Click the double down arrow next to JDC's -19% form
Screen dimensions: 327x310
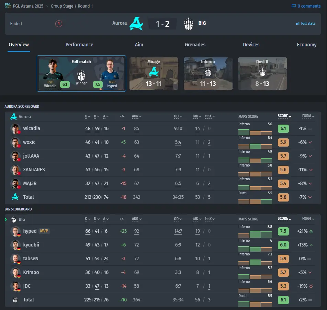311,286
